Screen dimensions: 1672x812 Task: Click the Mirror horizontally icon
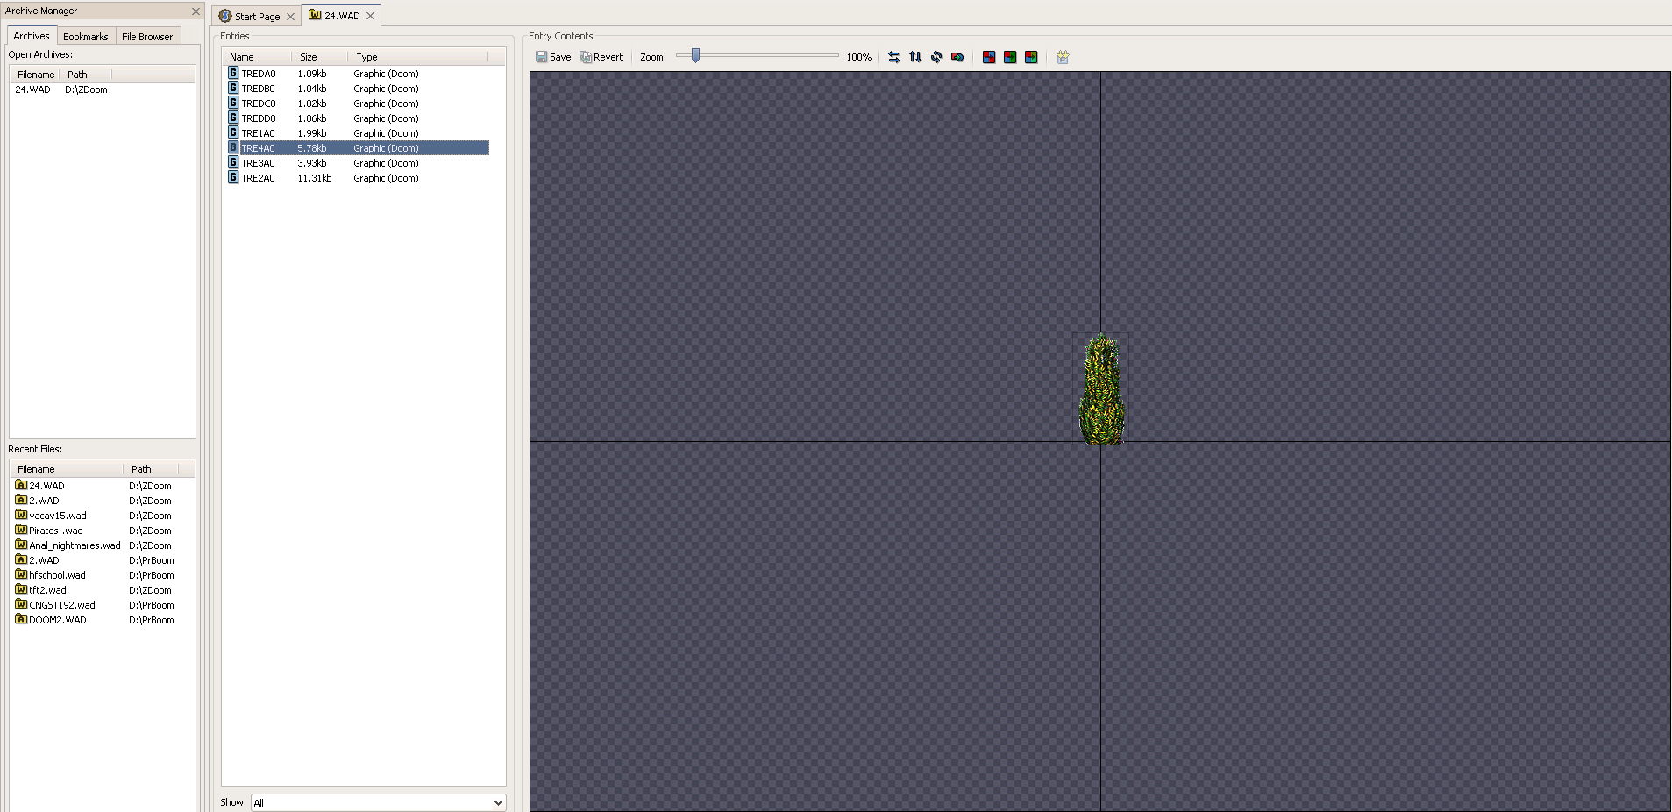point(893,57)
